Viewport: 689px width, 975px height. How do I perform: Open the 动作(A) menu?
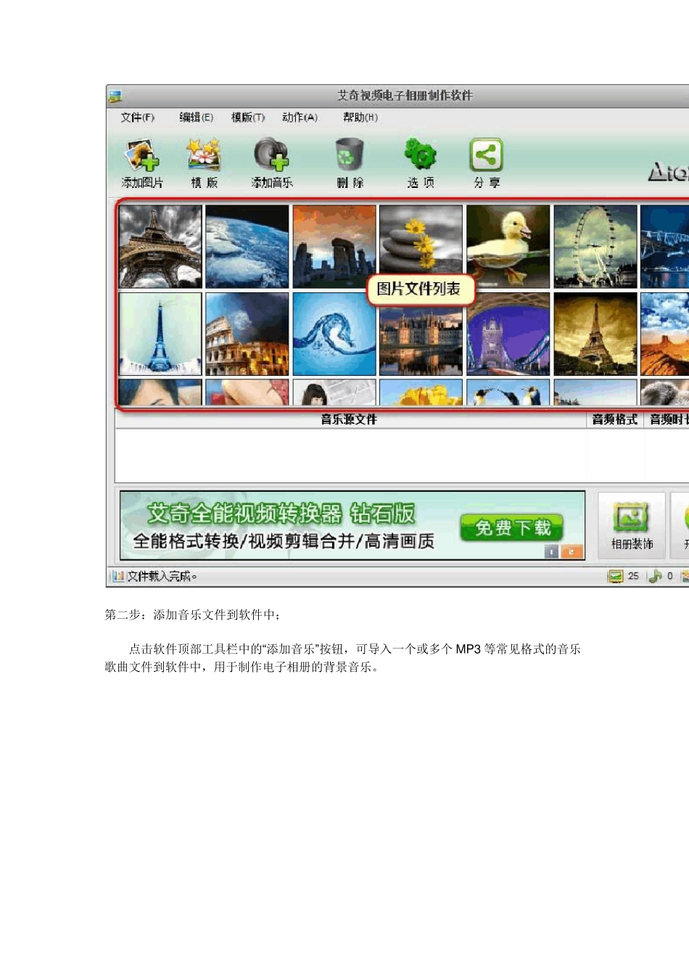pos(300,118)
